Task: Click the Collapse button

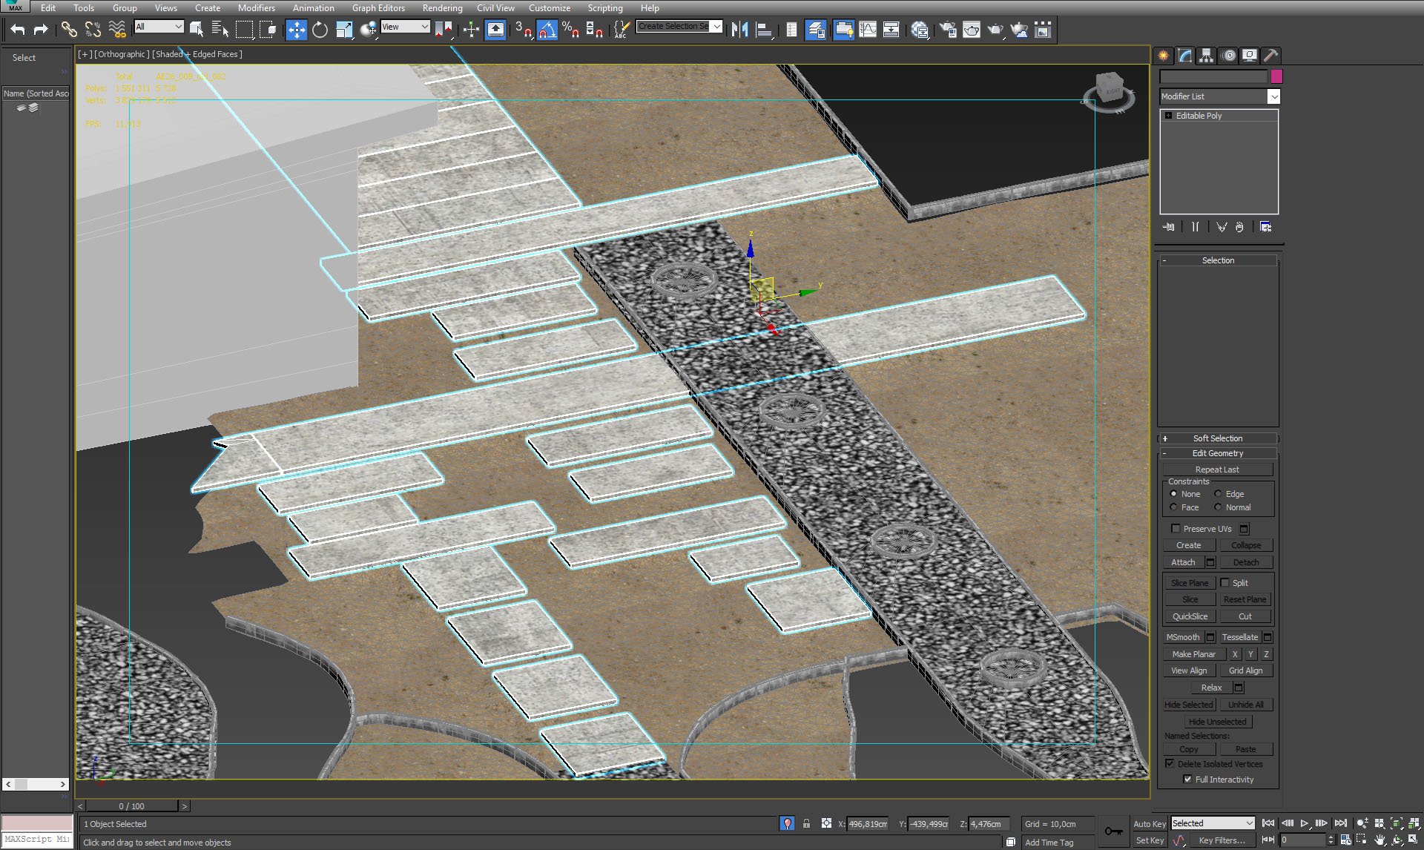Action: click(1246, 545)
